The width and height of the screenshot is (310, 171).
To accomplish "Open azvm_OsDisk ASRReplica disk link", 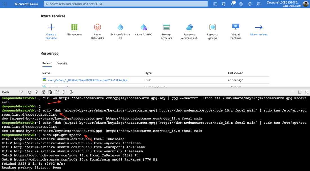I will coord(88,80).
